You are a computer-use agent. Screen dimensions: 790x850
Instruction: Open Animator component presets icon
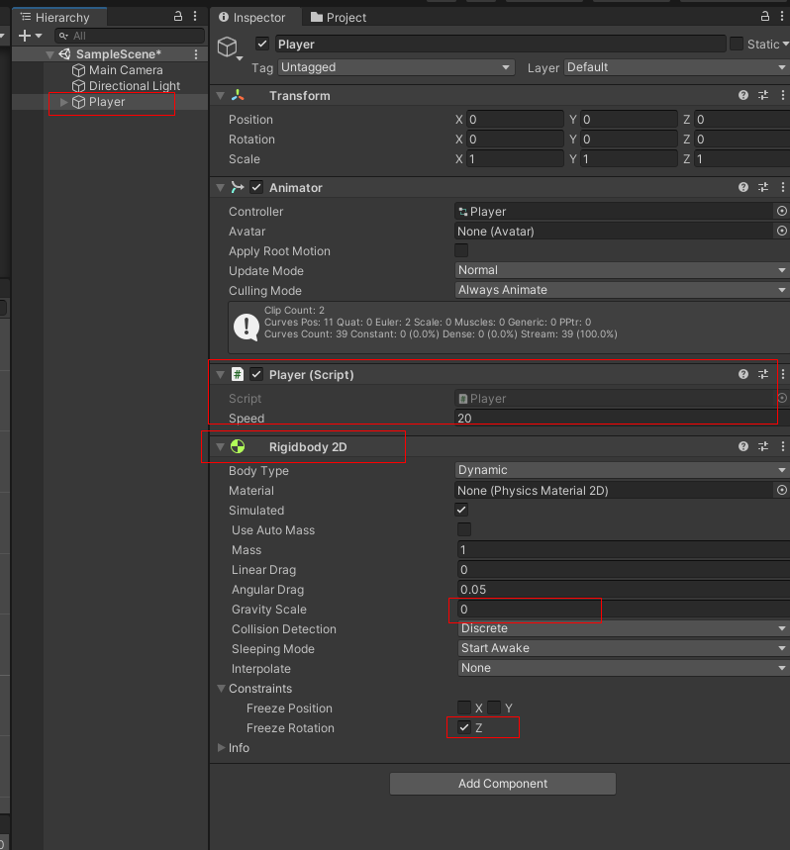(763, 187)
